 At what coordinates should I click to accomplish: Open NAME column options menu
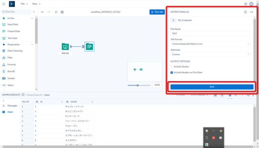(92, 102)
